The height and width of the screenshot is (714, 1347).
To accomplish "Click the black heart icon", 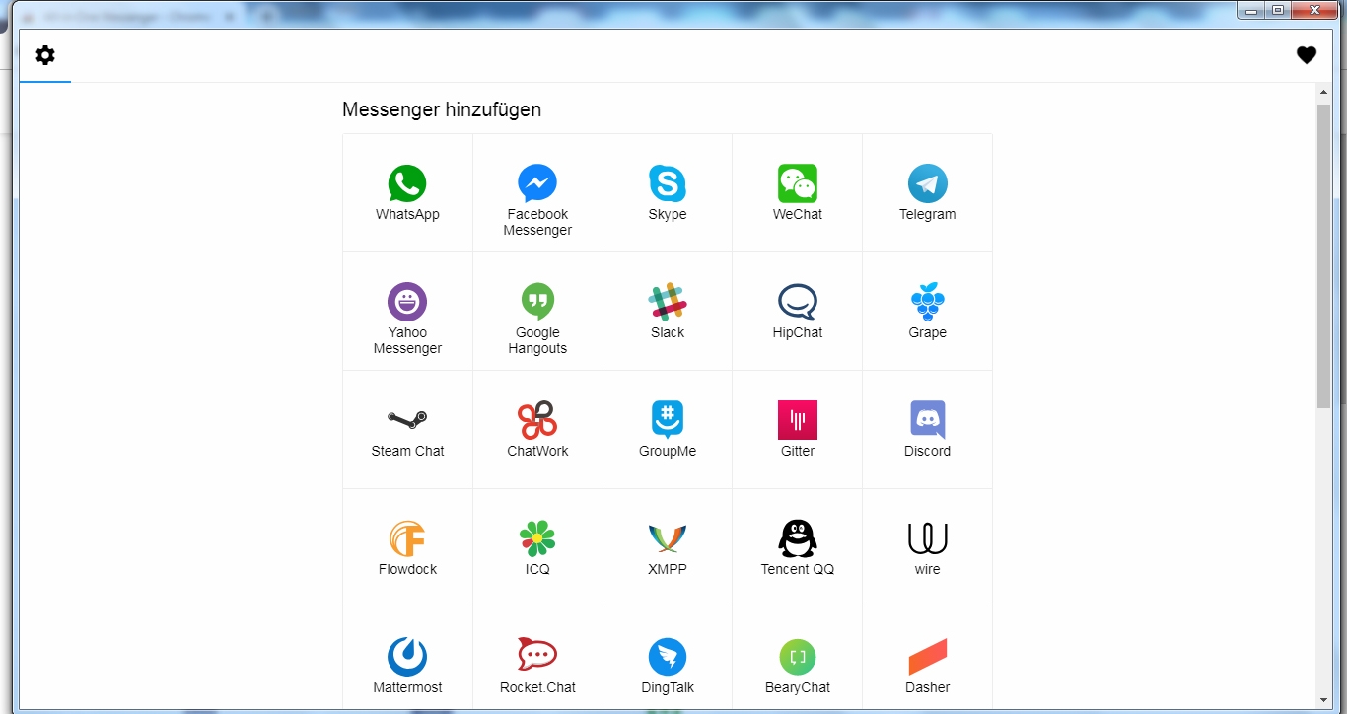I will pos(1306,56).
